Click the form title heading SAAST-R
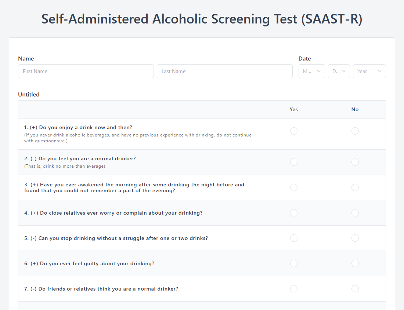The image size is (404, 310). click(202, 19)
